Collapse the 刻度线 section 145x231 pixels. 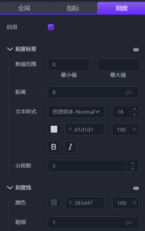[10, 187]
